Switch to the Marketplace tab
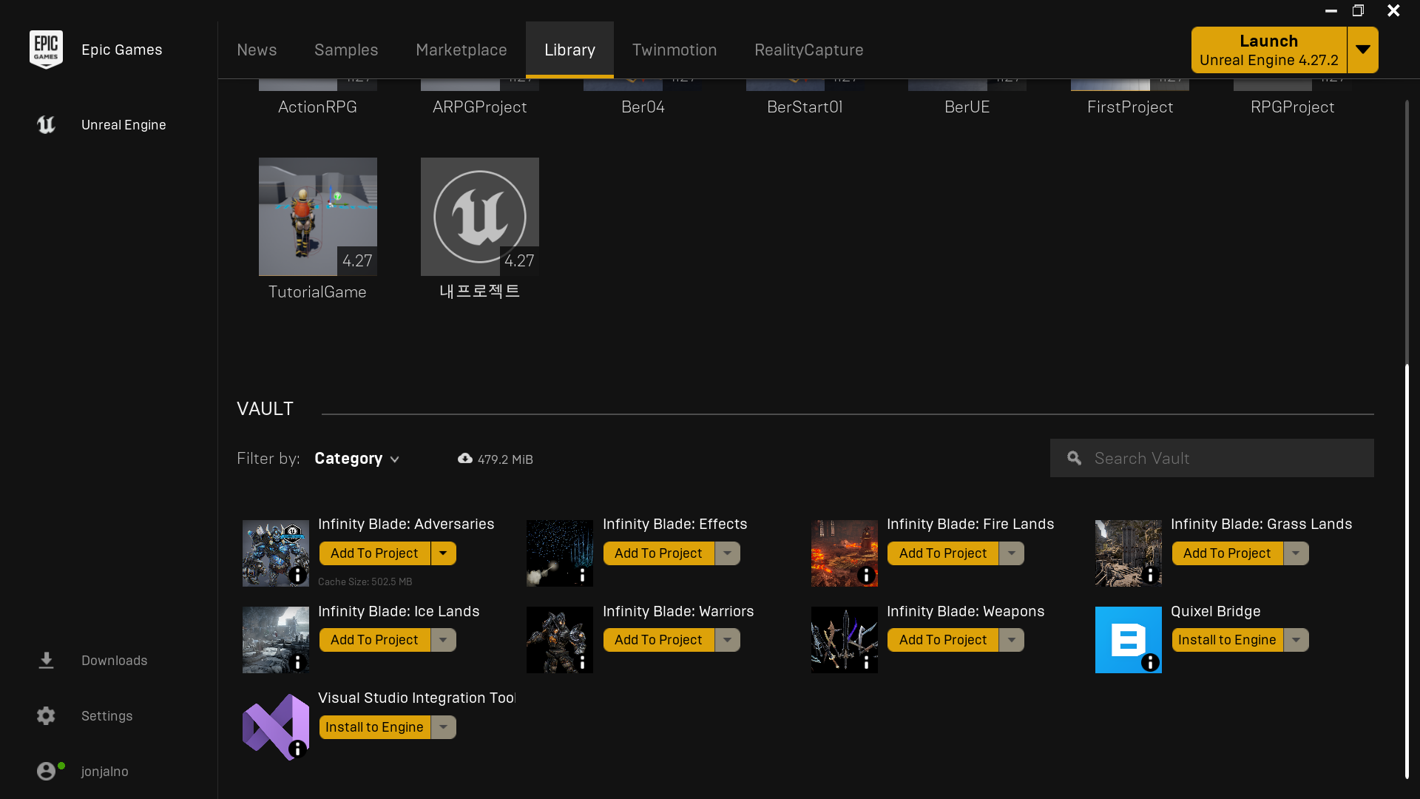1420x799 pixels. tap(461, 50)
